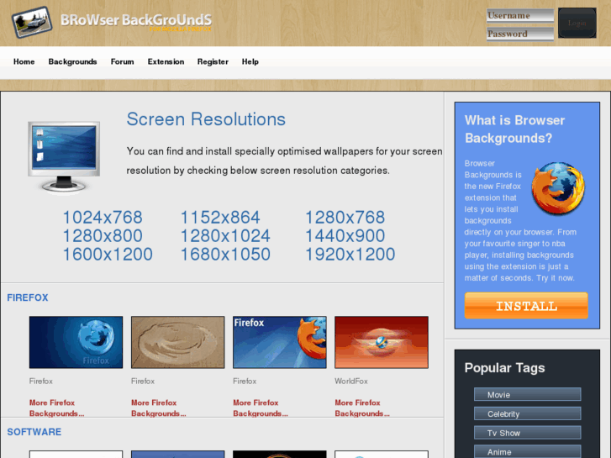Screen dimensions: 611x458
Task: Select the 1680x1050 resolution link
Action: pos(225,254)
